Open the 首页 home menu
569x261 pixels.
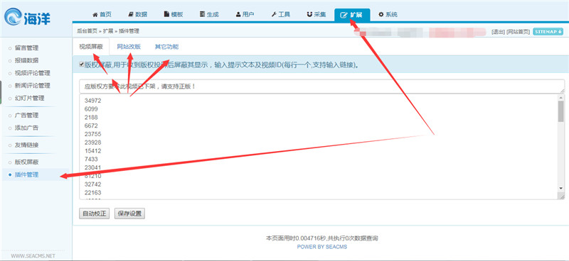point(102,14)
